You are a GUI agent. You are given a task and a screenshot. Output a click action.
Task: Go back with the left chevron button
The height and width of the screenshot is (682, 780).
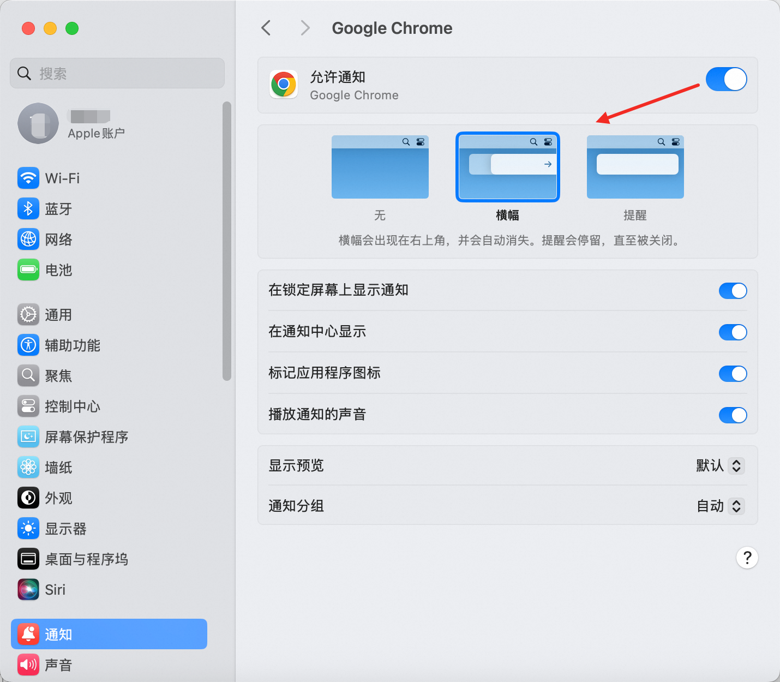(x=266, y=28)
